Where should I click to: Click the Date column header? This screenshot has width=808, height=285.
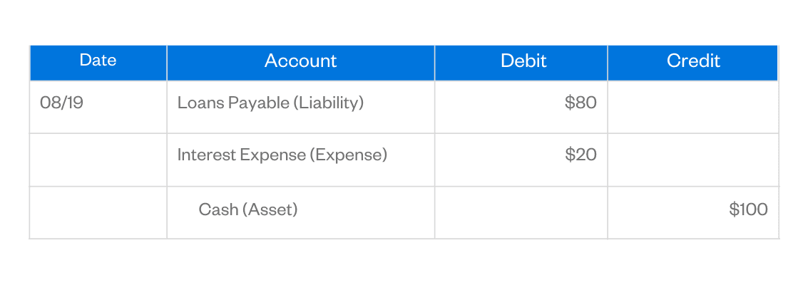point(98,61)
